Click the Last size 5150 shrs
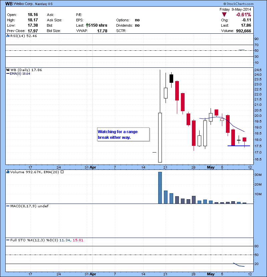The height and width of the screenshot is (277, 267). click(98, 25)
